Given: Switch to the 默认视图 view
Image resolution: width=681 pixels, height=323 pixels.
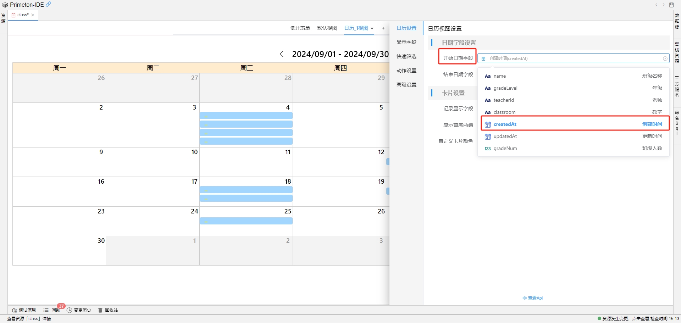Looking at the screenshot, I should coord(327,28).
